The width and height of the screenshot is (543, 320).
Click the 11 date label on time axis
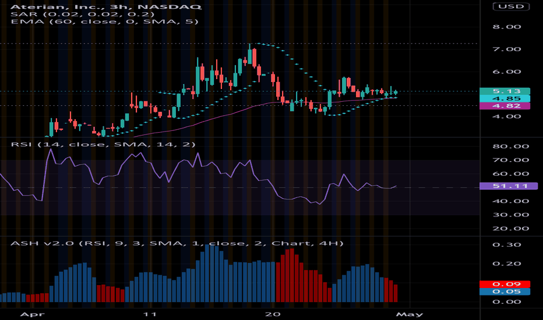pos(150,314)
